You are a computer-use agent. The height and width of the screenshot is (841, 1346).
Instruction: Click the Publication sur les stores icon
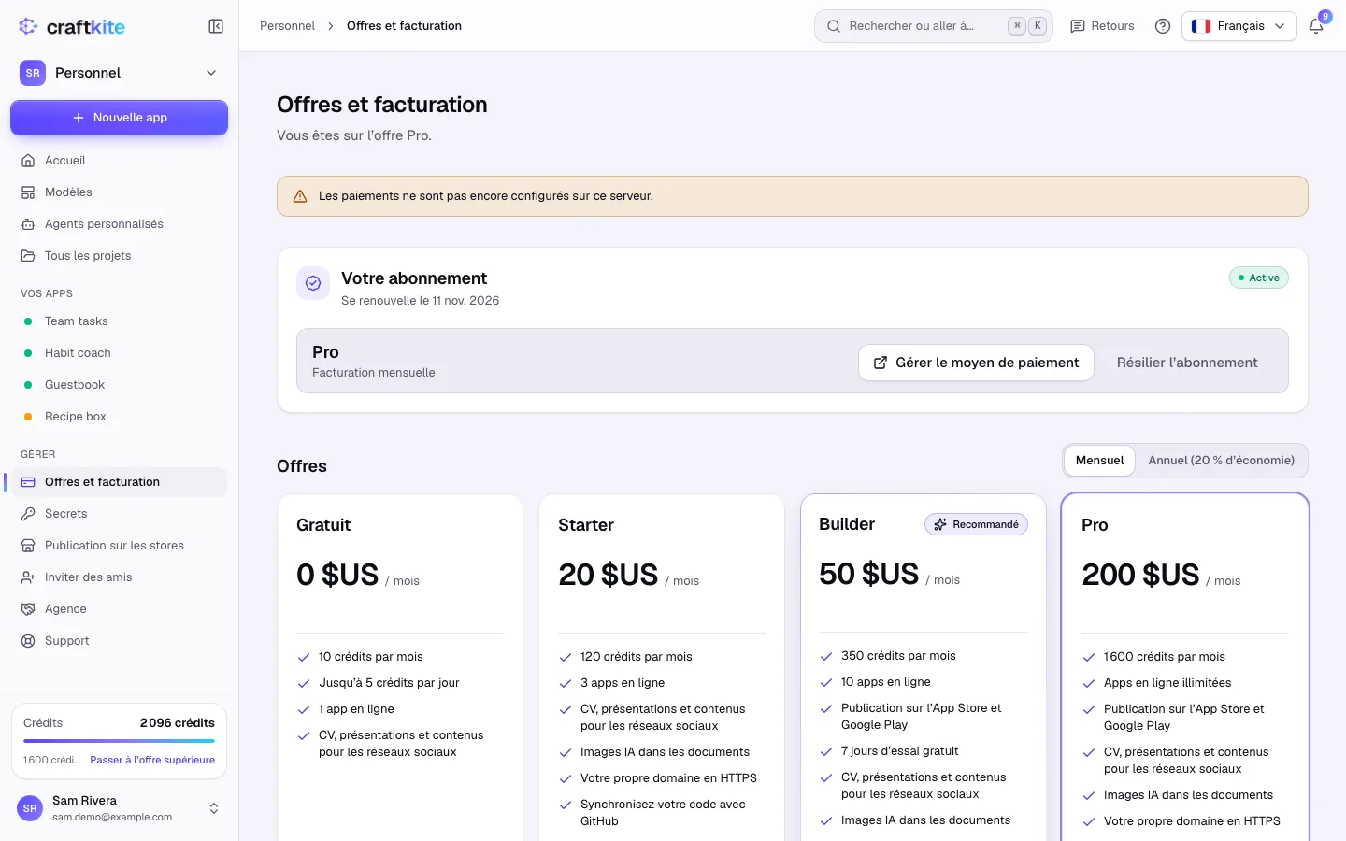pyautogui.click(x=28, y=546)
